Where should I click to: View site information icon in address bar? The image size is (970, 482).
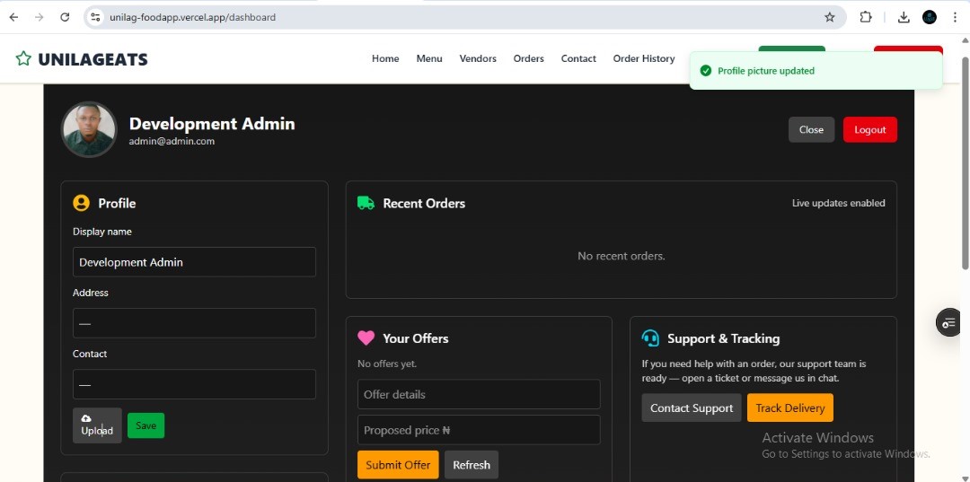96,17
